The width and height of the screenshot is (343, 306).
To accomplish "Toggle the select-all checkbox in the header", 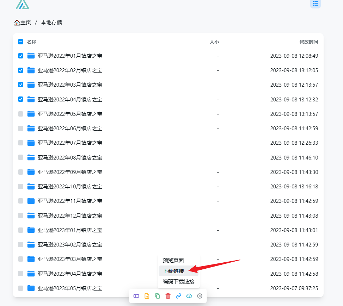I will pyautogui.click(x=21, y=42).
